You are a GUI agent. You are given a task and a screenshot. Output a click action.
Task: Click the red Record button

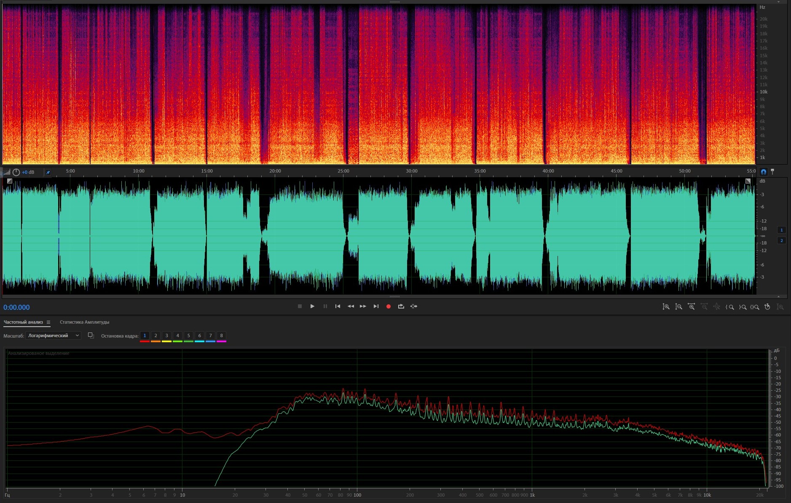[x=389, y=306]
